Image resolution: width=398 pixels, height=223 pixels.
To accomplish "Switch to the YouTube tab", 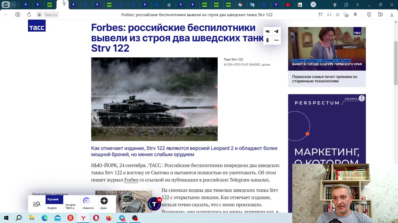I will [288, 5].
